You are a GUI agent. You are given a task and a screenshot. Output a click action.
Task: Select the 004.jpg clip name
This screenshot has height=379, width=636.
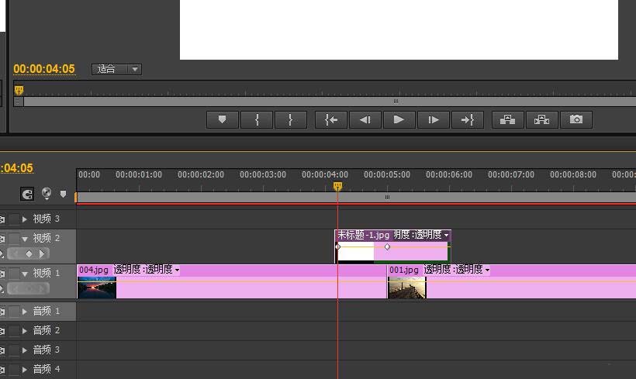[x=94, y=270]
